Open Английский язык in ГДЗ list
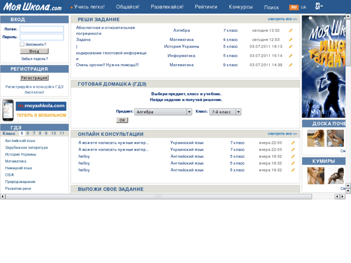 (x=20, y=141)
